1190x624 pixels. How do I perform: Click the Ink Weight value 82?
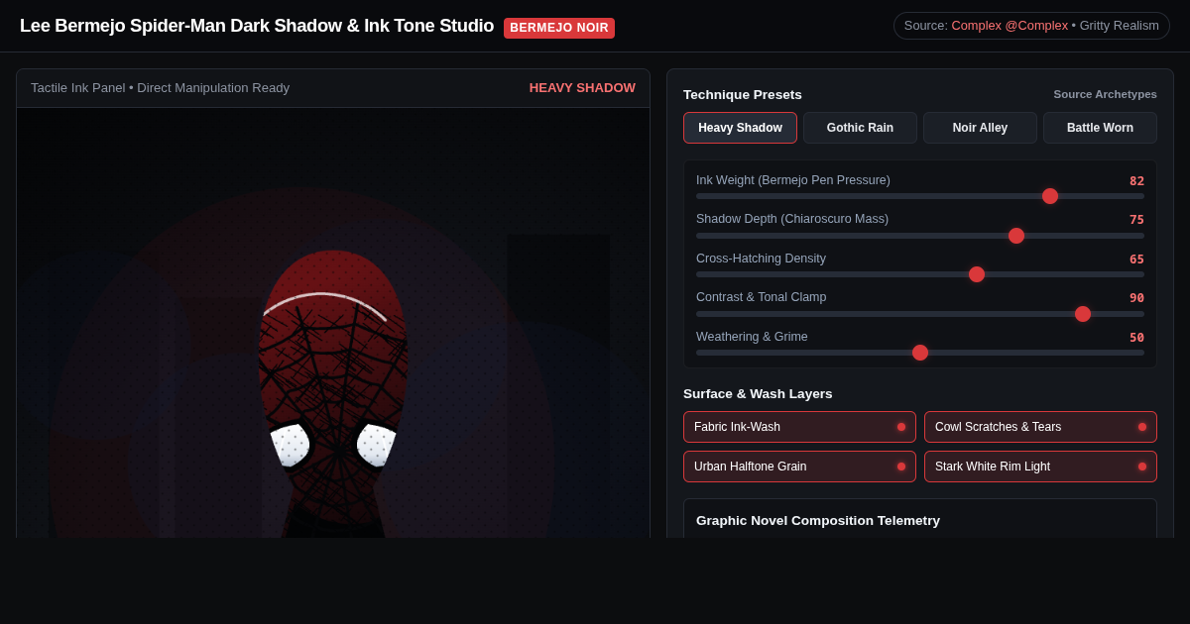pos(1136,181)
